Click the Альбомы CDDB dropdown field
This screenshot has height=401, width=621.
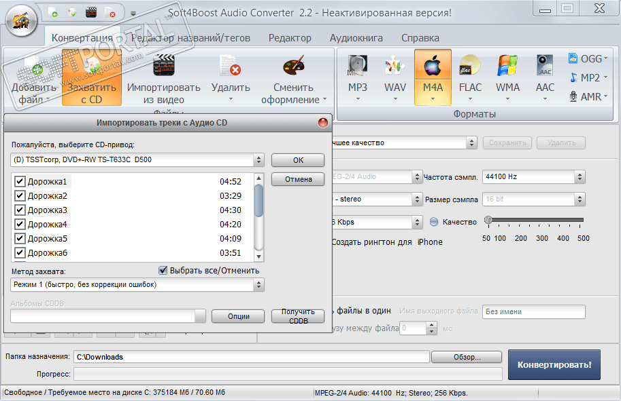tap(108, 316)
